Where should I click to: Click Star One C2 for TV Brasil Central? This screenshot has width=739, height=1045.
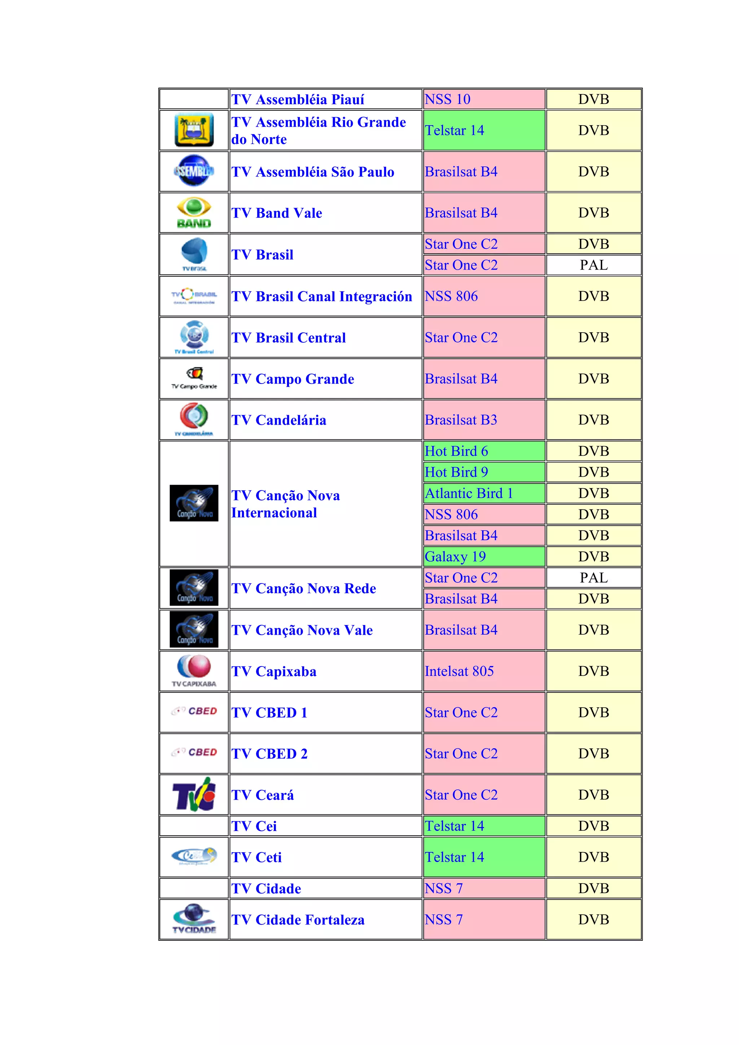point(462,337)
